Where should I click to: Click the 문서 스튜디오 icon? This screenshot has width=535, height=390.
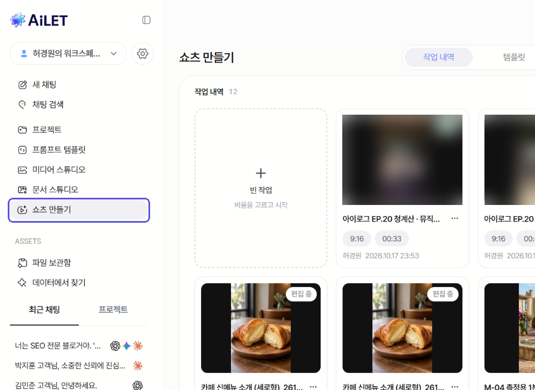pos(23,189)
